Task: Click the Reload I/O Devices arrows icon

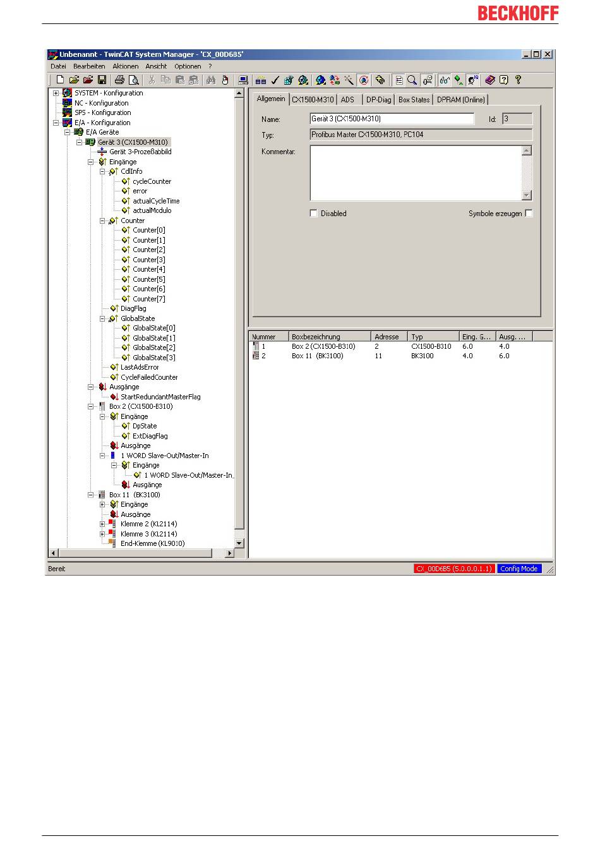Action: coord(335,80)
